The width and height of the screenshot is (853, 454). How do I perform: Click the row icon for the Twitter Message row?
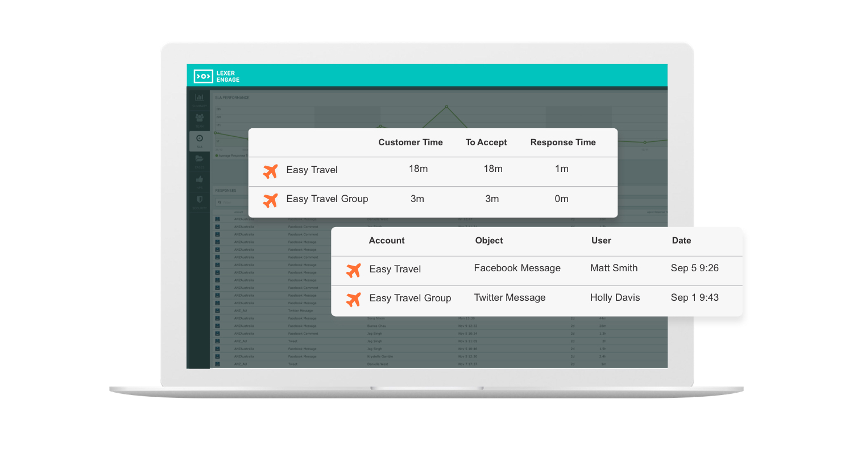217,310
